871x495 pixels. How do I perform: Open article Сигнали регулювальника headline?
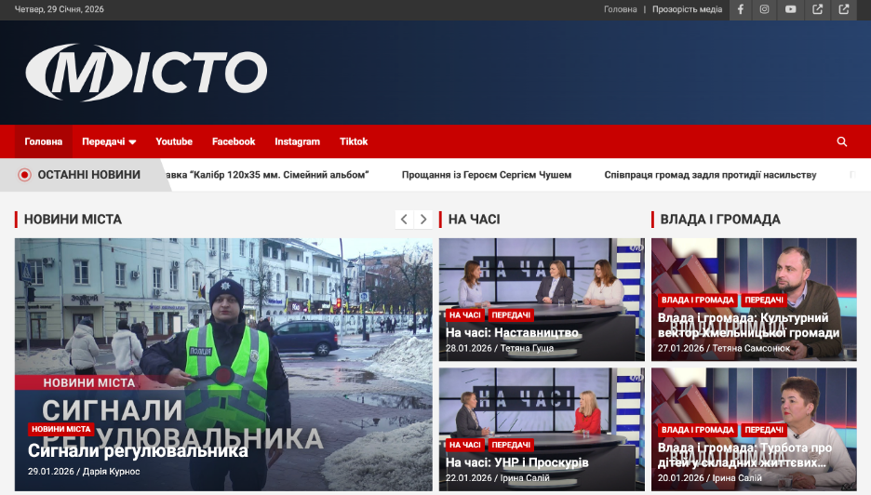[138, 451]
